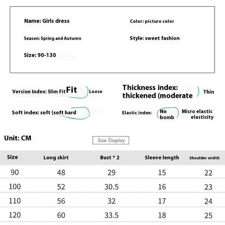Click the Size column header

[x=13, y=157]
